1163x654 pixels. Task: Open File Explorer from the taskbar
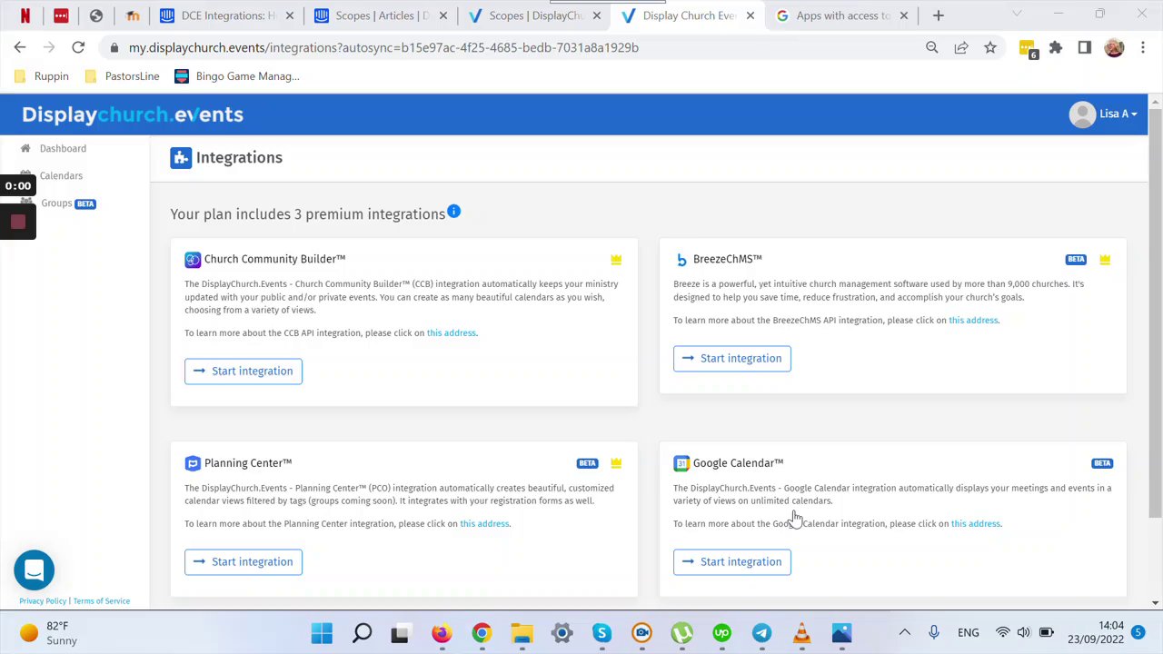pos(522,633)
